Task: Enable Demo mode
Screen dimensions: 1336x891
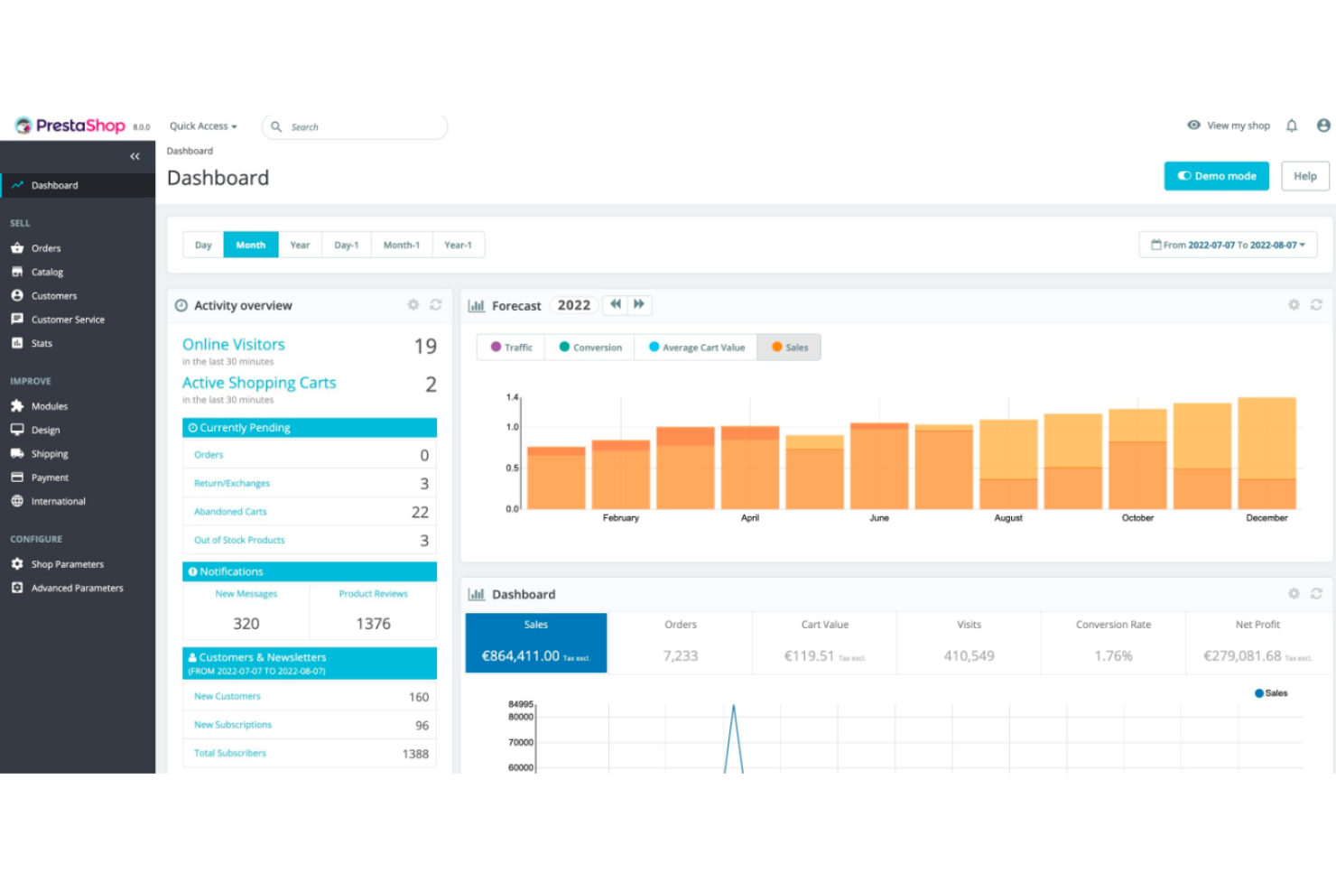Action: 1216,176
